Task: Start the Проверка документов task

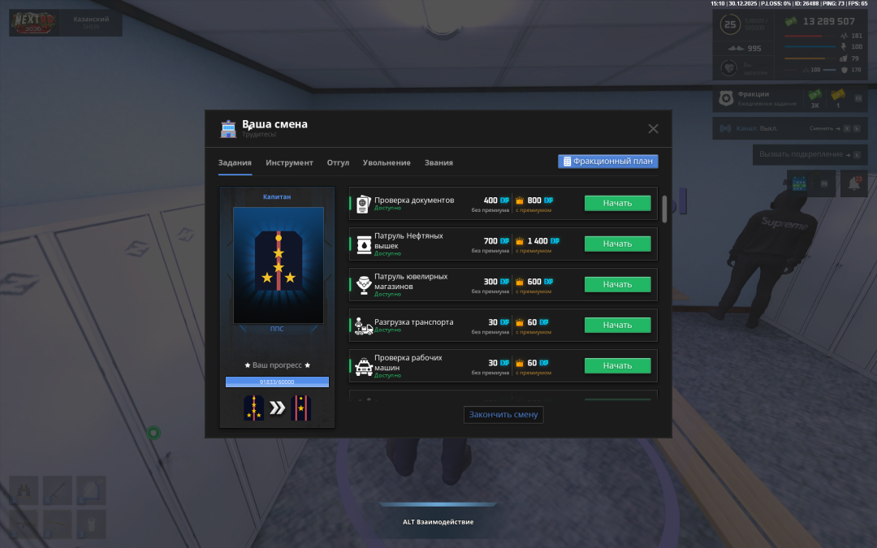Action: (617, 203)
